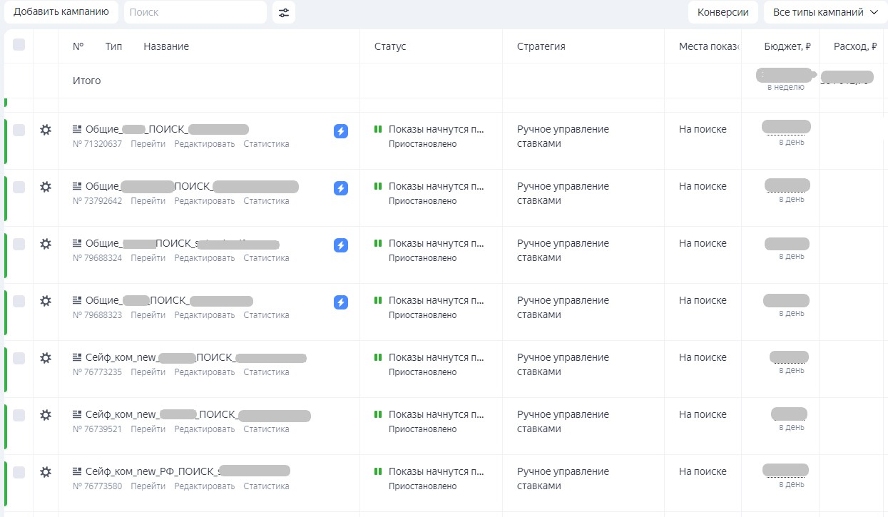
Task: Click 'Статистика' link for campaign 79688324
Action: [266, 258]
